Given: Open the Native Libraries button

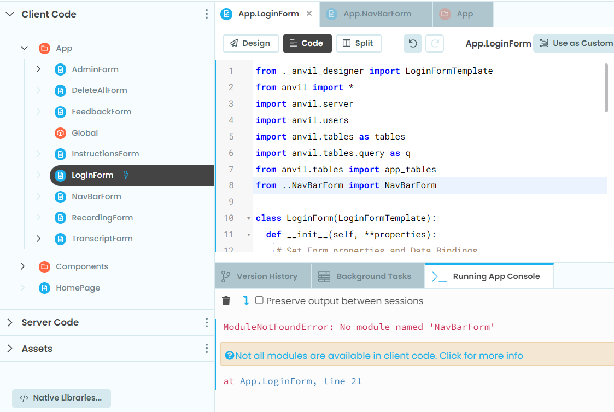Looking at the screenshot, I should pyautogui.click(x=61, y=398).
